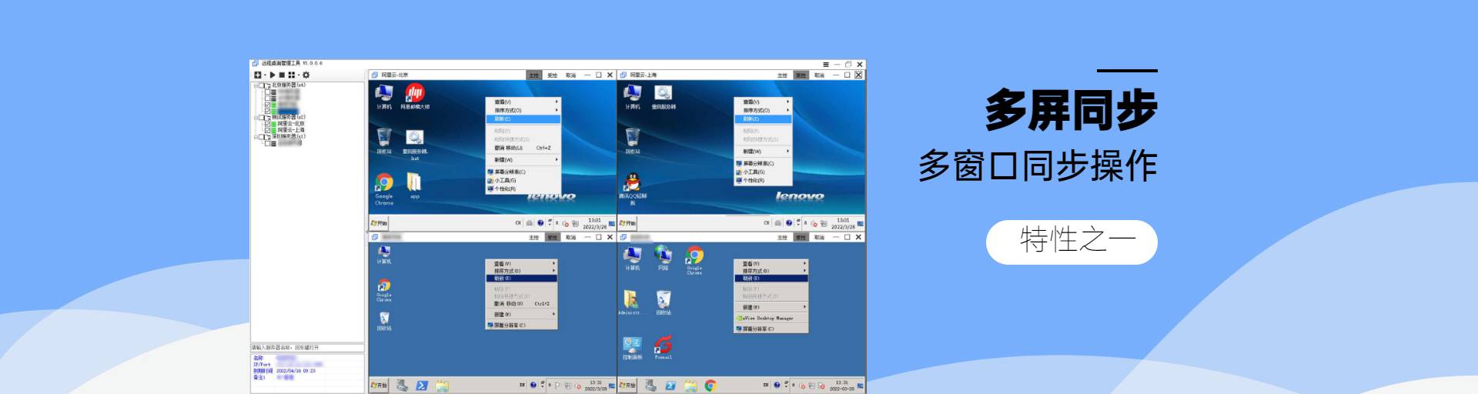Toggle the 阿里云-北京 checkbox in server tree
Viewport: 1478px width, 394px height.
(267, 124)
